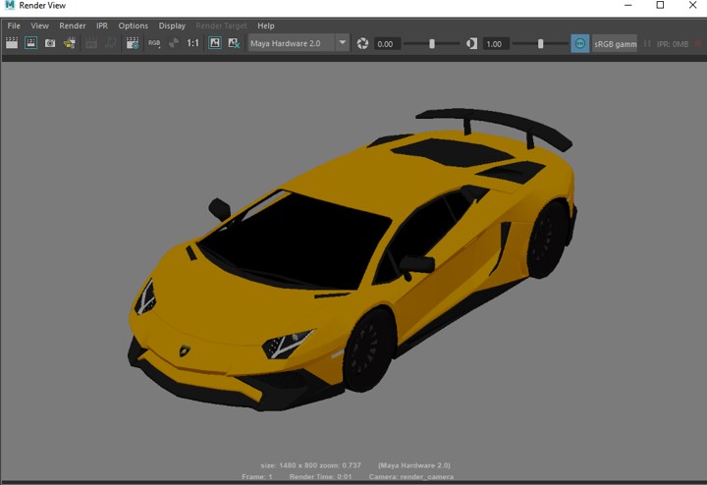Open the Help menu
This screenshot has width=707, height=485.
(x=266, y=26)
